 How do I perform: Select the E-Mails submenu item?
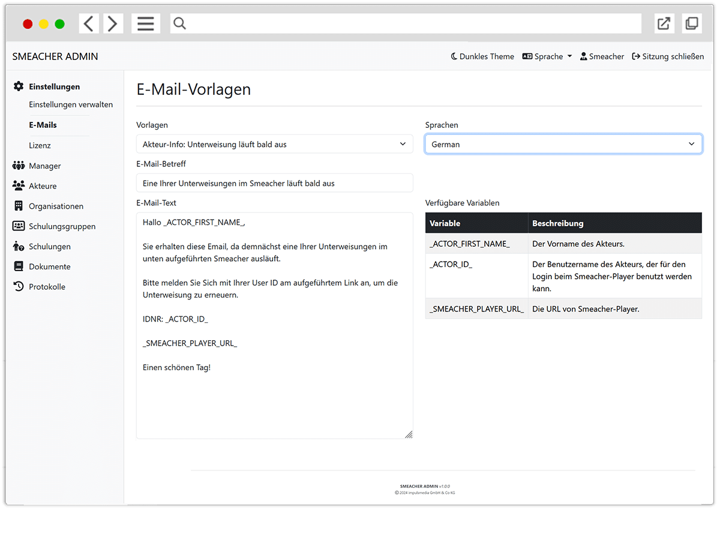pos(43,125)
